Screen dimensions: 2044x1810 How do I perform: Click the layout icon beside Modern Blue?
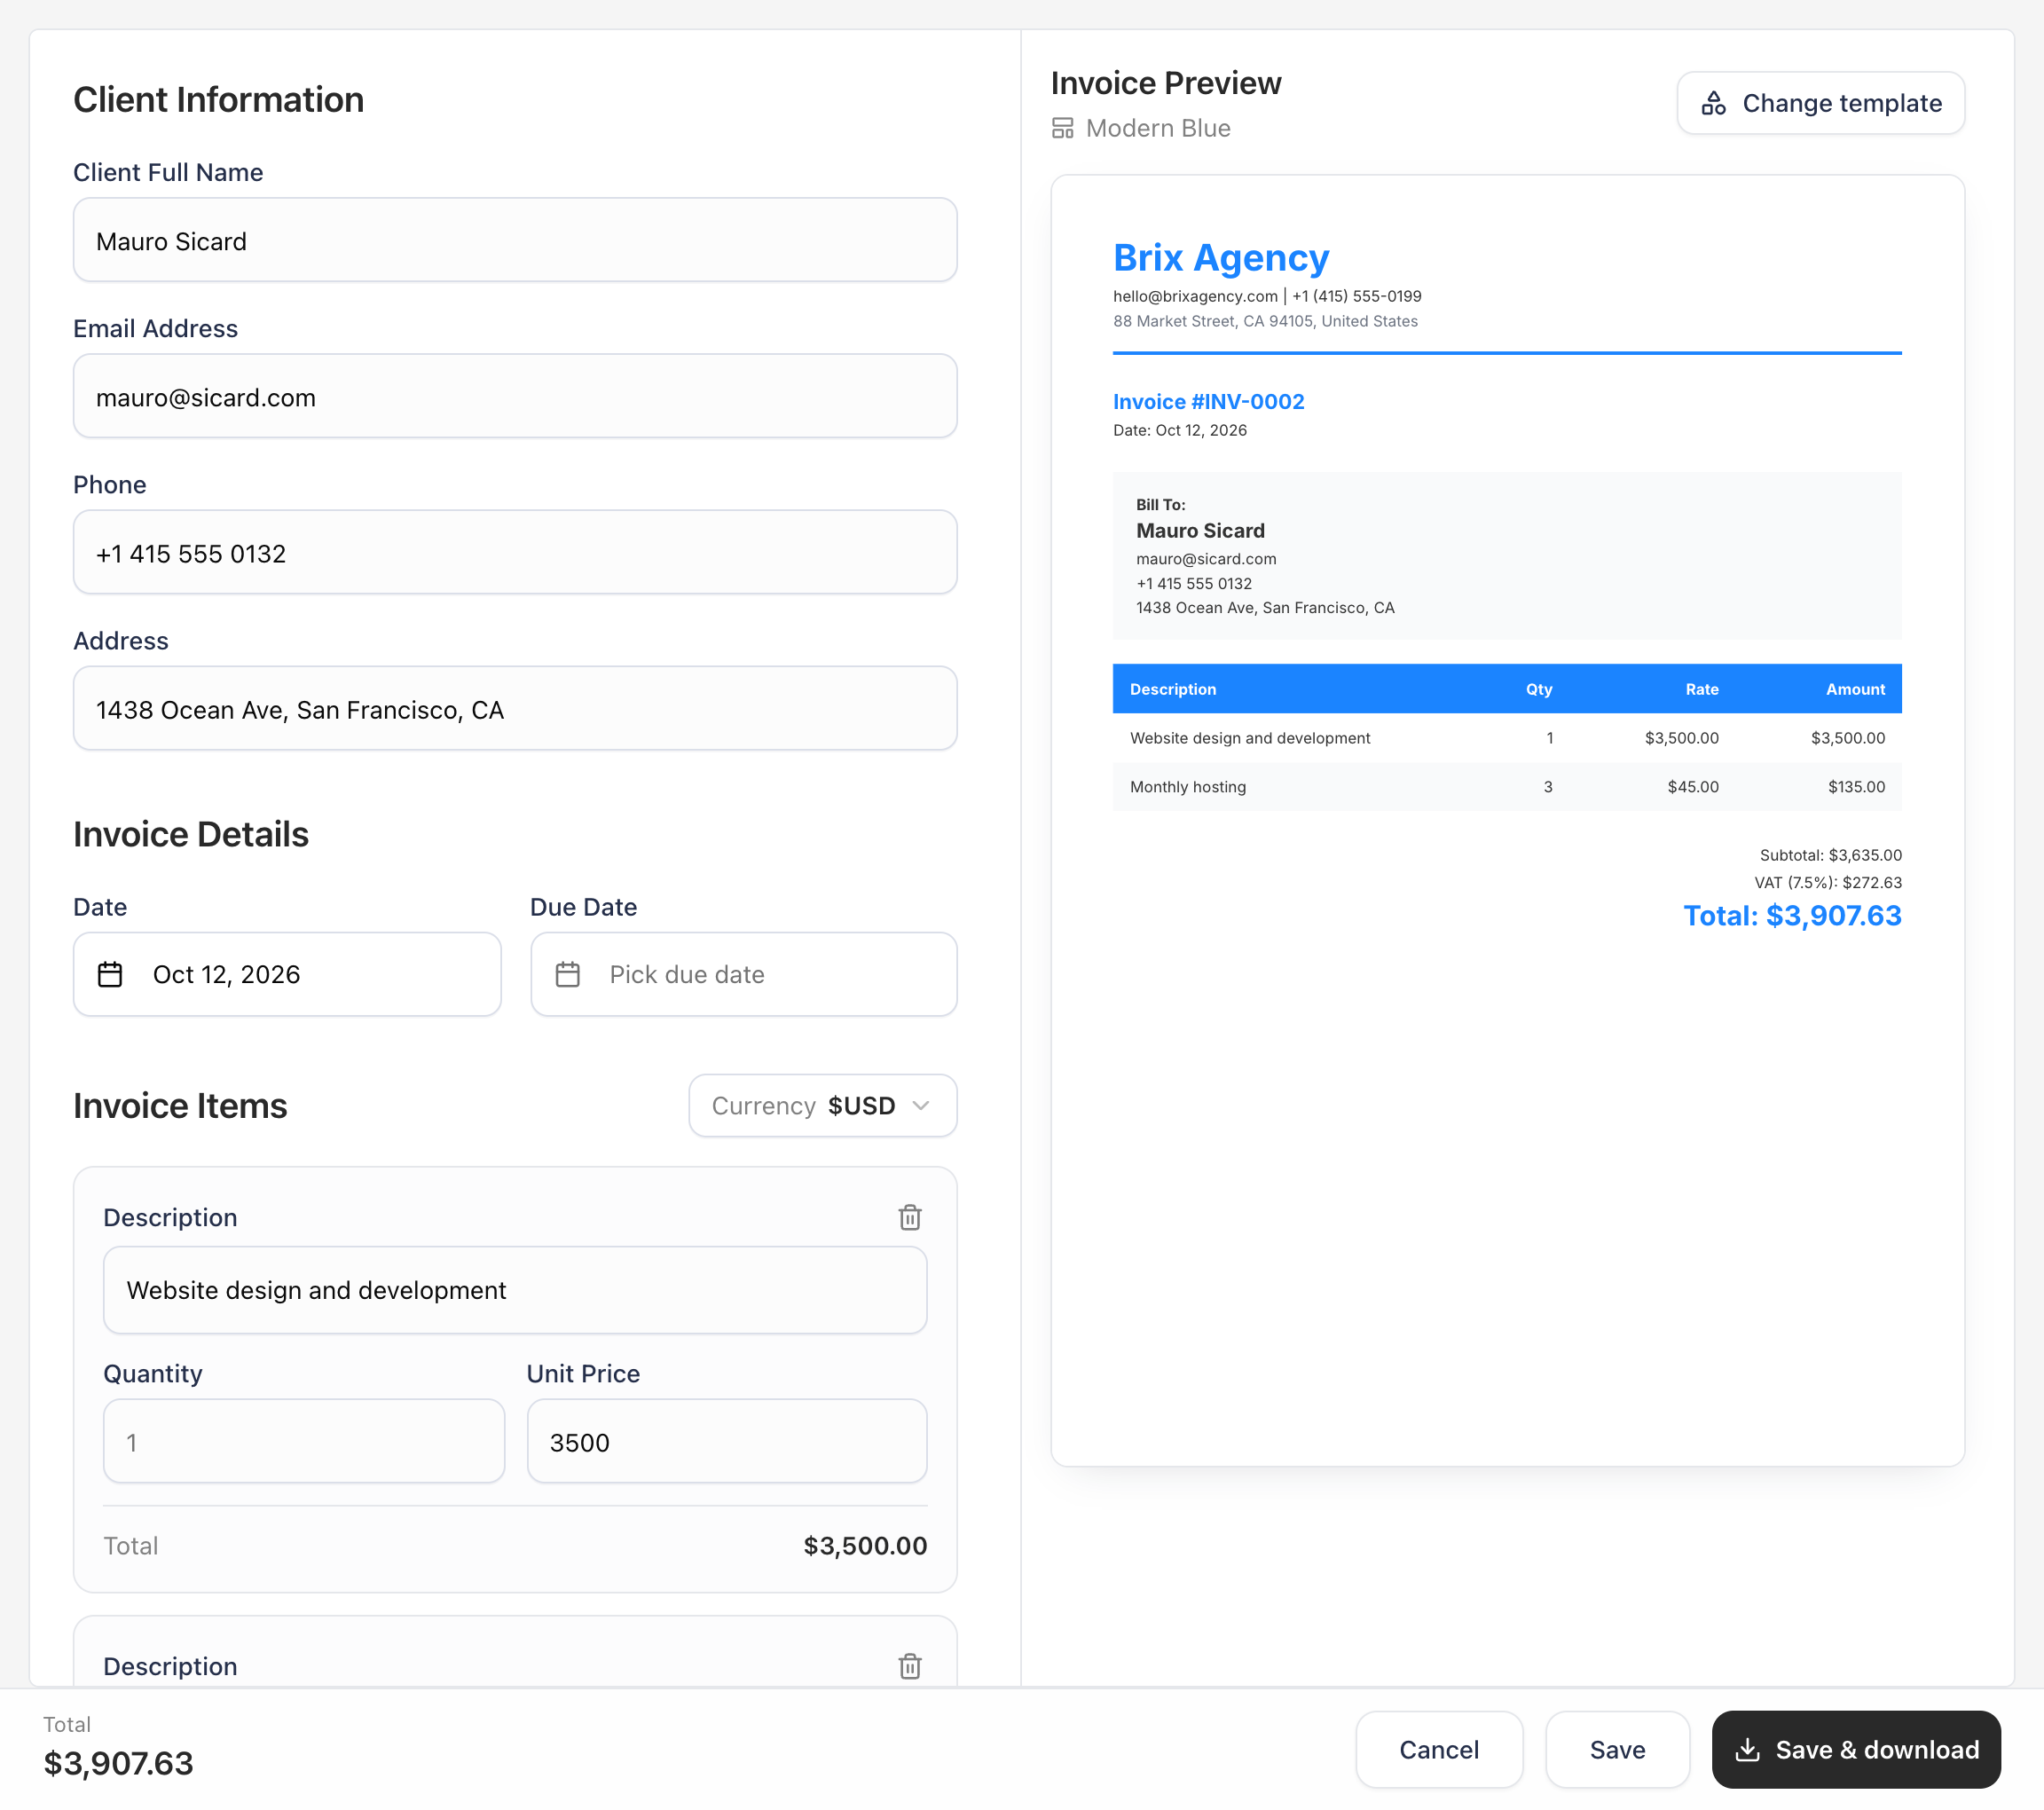pos(1062,128)
